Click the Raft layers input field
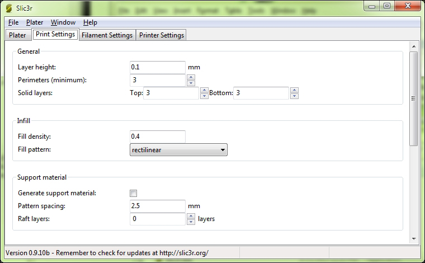425x263 pixels. click(x=158, y=219)
